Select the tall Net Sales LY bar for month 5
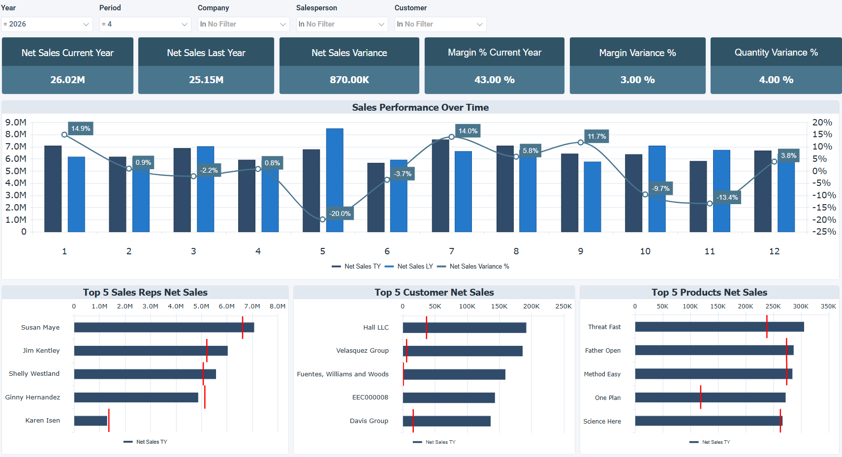The height and width of the screenshot is (457, 842). click(335, 180)
